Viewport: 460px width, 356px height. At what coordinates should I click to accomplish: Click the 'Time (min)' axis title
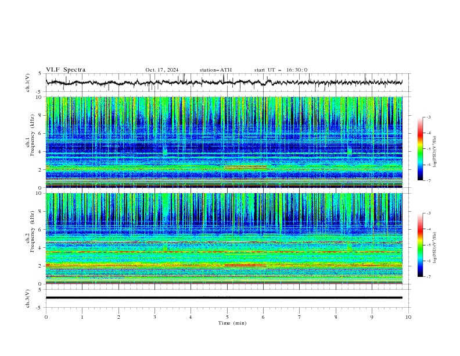point(232,323)
